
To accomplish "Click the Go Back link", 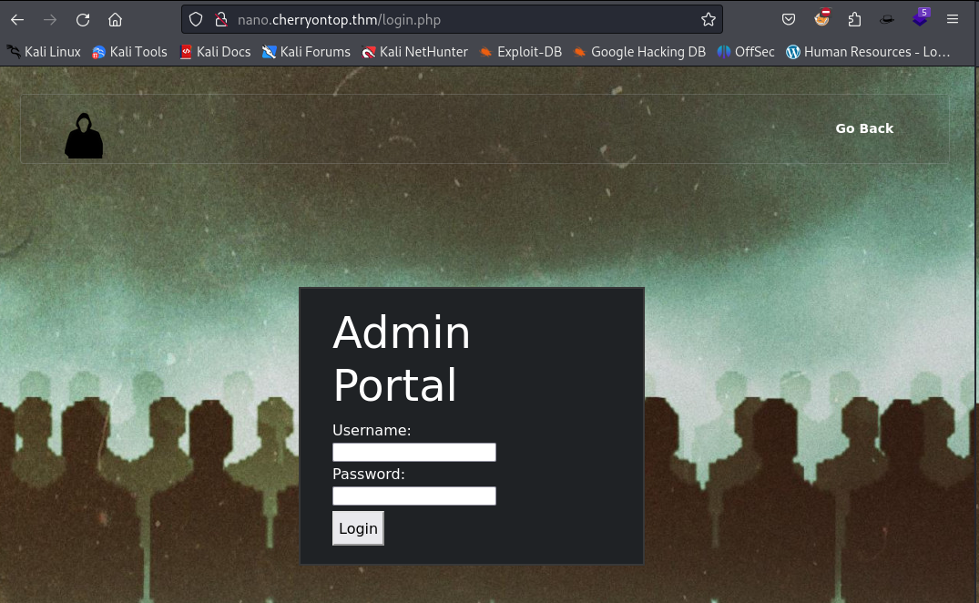I will tap(864, 128).
